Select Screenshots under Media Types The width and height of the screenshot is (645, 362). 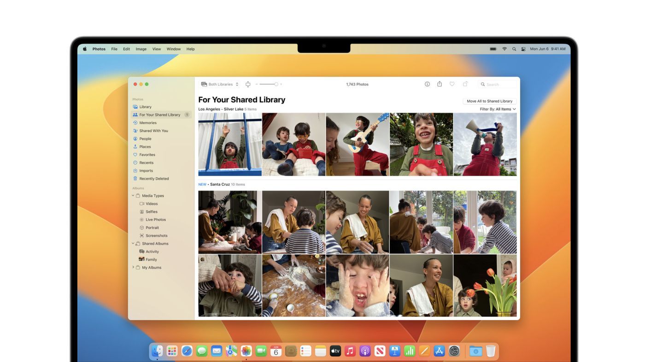[161, 236]
